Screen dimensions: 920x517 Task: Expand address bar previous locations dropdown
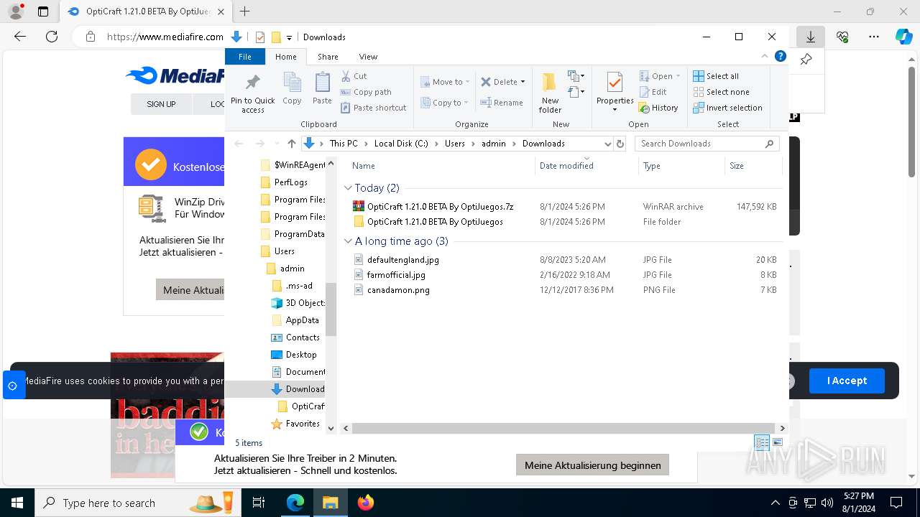tap(608, 144)
